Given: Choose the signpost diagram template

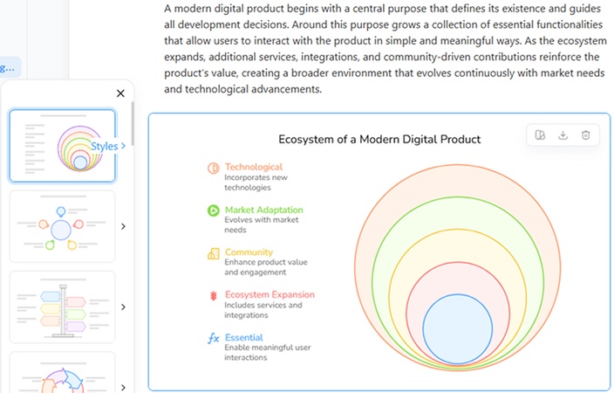Looking at the screenshot, I should tap(61, 307).
